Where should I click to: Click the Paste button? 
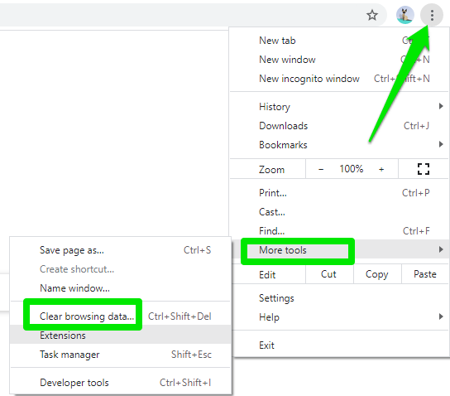425,274
